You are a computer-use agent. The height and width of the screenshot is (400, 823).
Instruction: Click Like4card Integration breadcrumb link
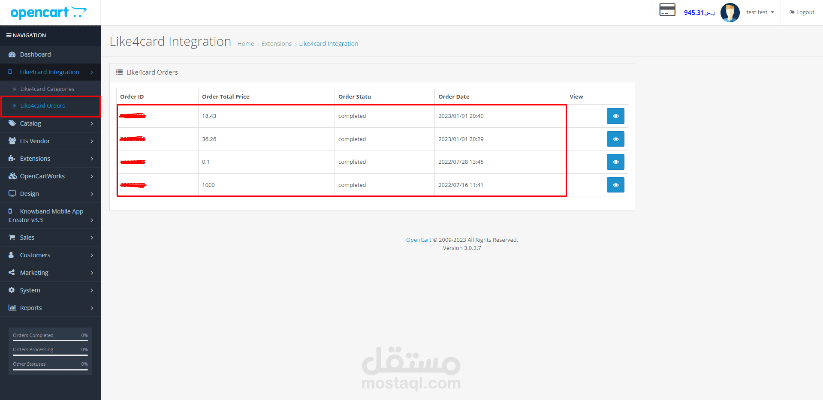[329, 44]
